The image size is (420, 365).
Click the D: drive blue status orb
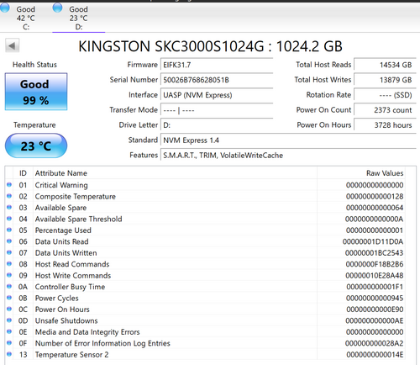tap(57, 8)
